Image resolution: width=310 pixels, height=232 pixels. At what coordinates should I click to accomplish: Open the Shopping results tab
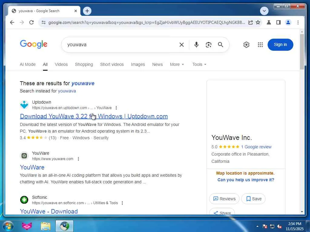coord(84,65)
